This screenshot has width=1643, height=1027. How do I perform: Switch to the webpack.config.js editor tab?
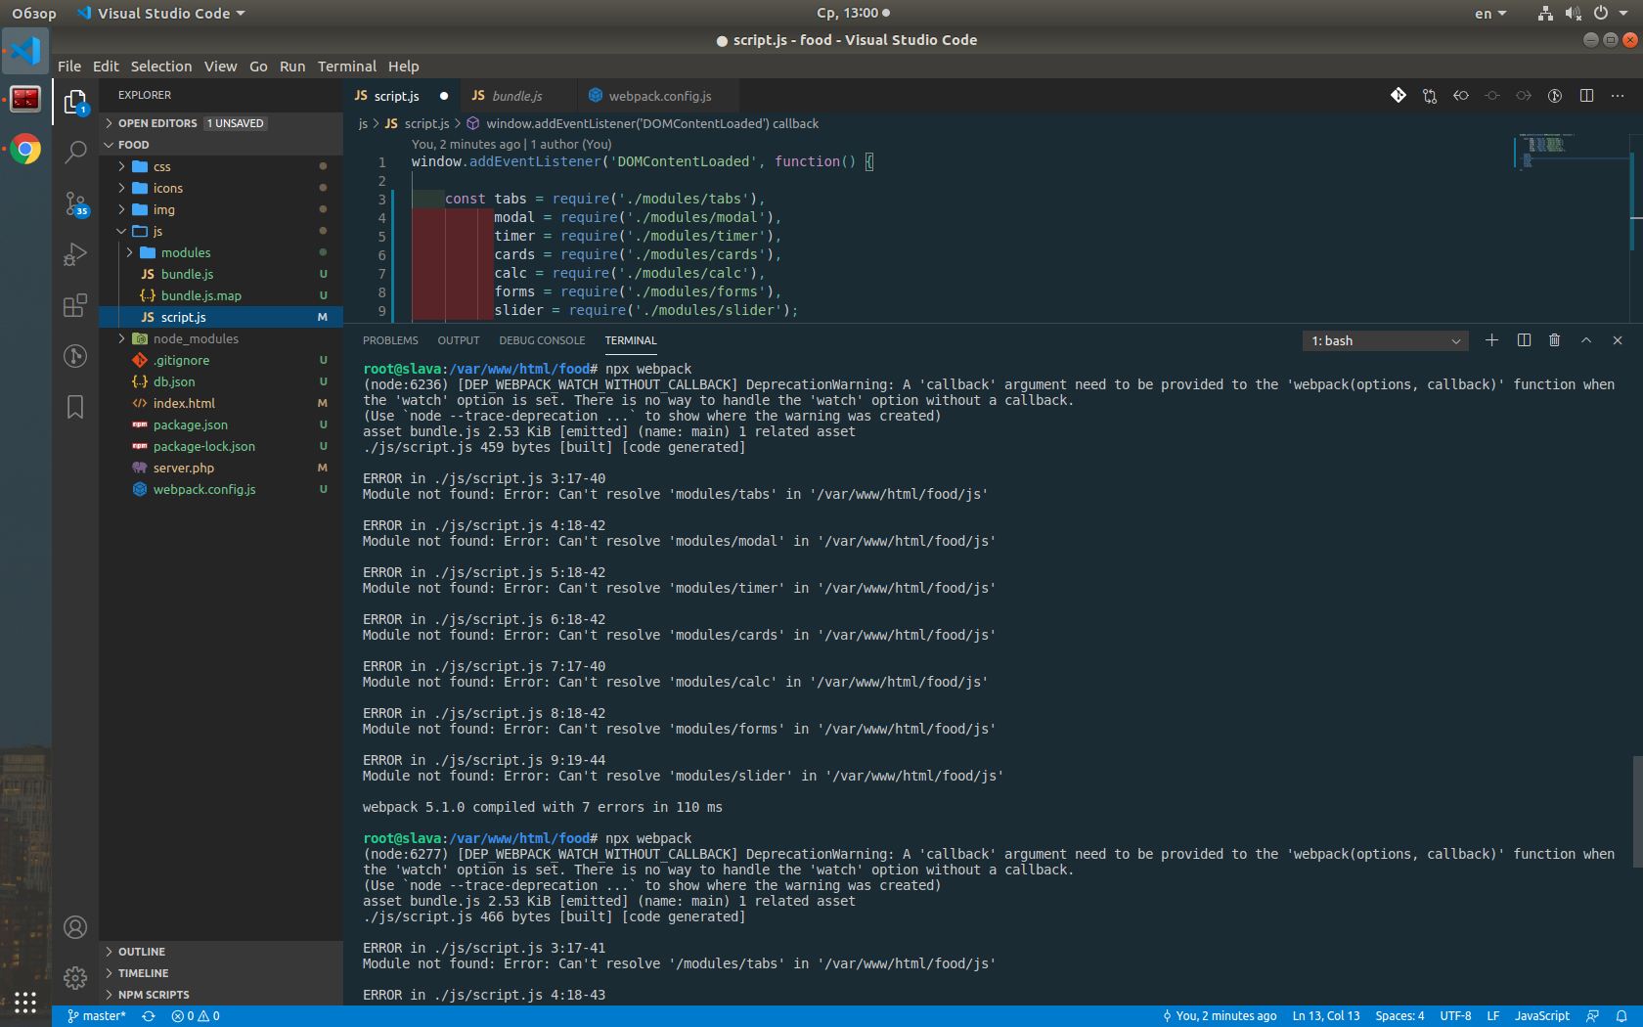point(659,96)
